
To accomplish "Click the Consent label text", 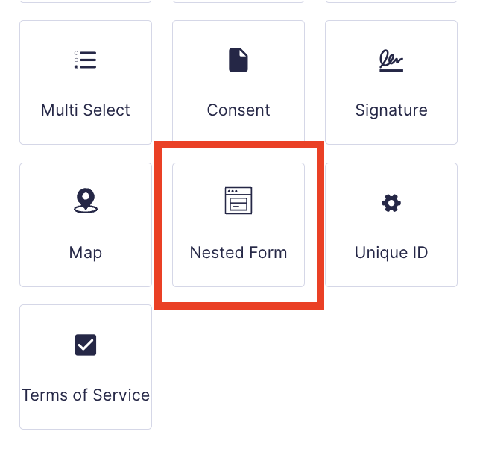I will [x=238, y=110].
